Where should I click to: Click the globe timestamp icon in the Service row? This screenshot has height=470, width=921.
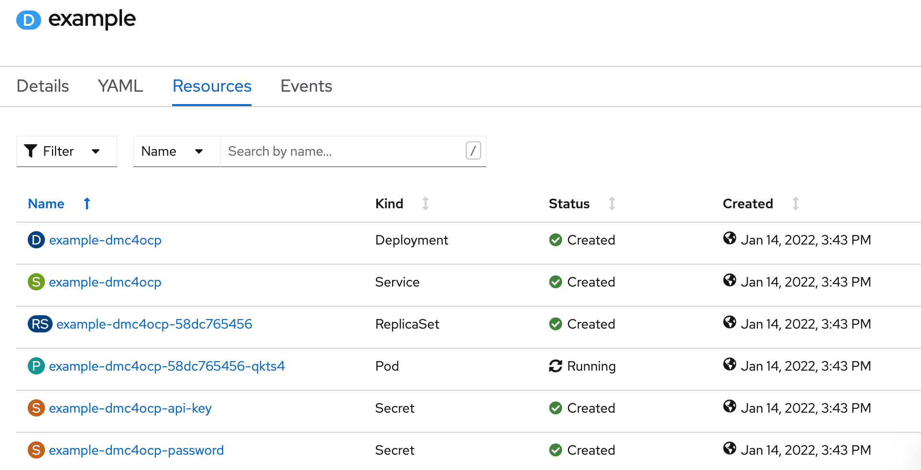[x=730, y=281]
